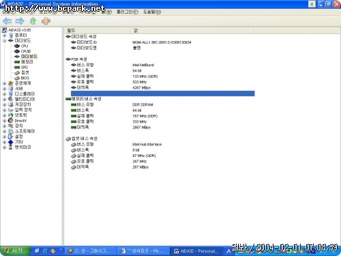Click the 서버 server icon
Screen dimensions: 341x256
tap(11, 89)
